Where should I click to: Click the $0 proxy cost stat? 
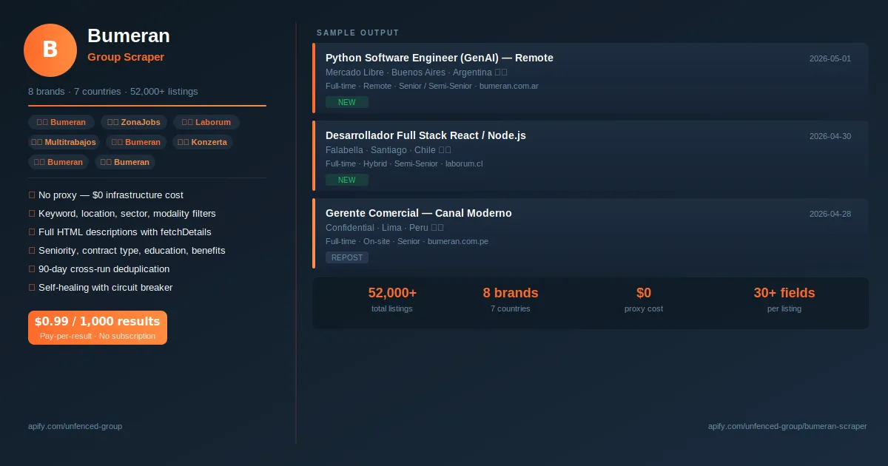(644, 299)
